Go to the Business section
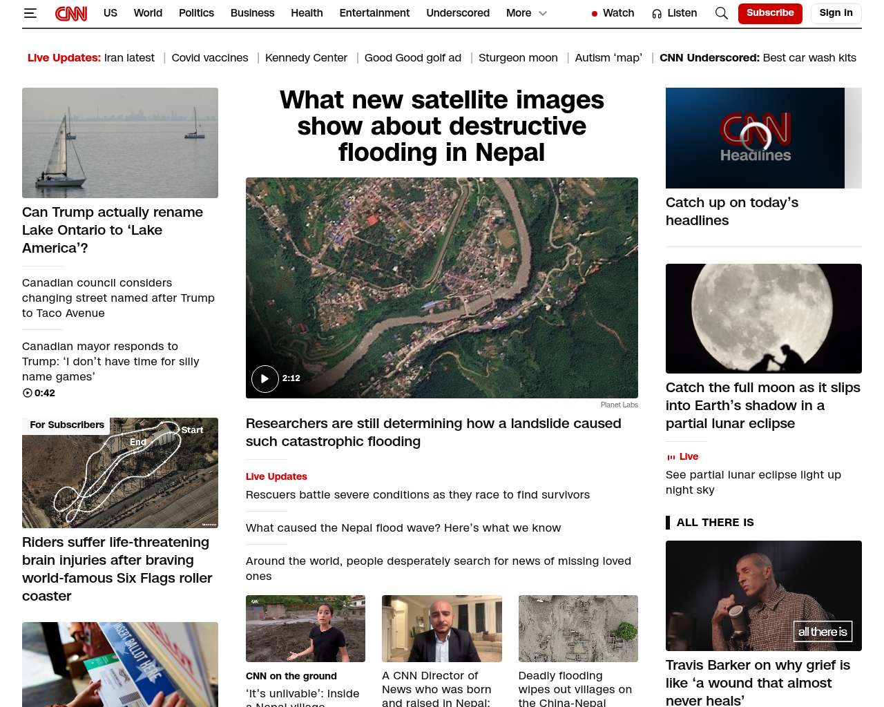This screenshot has width=884, height=707. click(252, 13)
